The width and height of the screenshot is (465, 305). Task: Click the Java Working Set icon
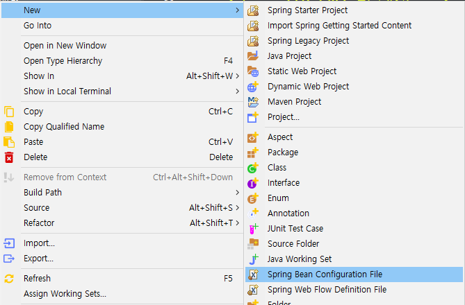(x=253, y=259)
